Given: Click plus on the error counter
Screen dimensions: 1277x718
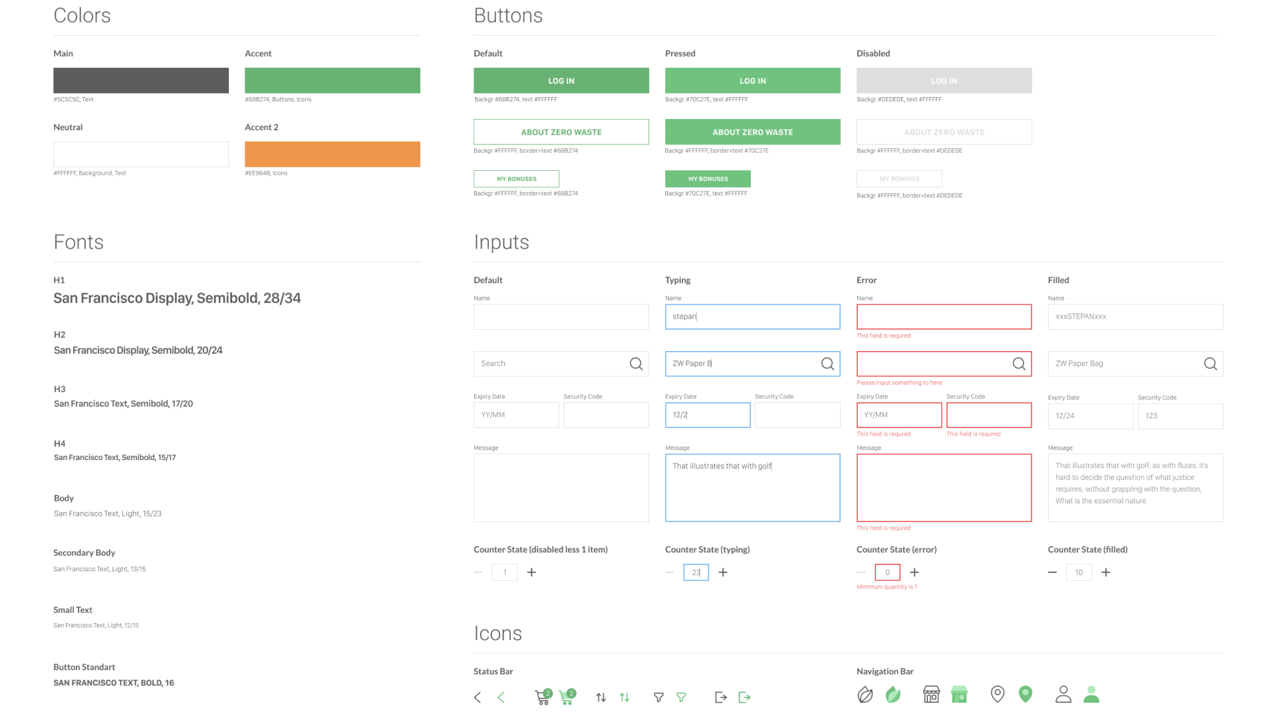Looking at the screenshot, I should point(915,572).
